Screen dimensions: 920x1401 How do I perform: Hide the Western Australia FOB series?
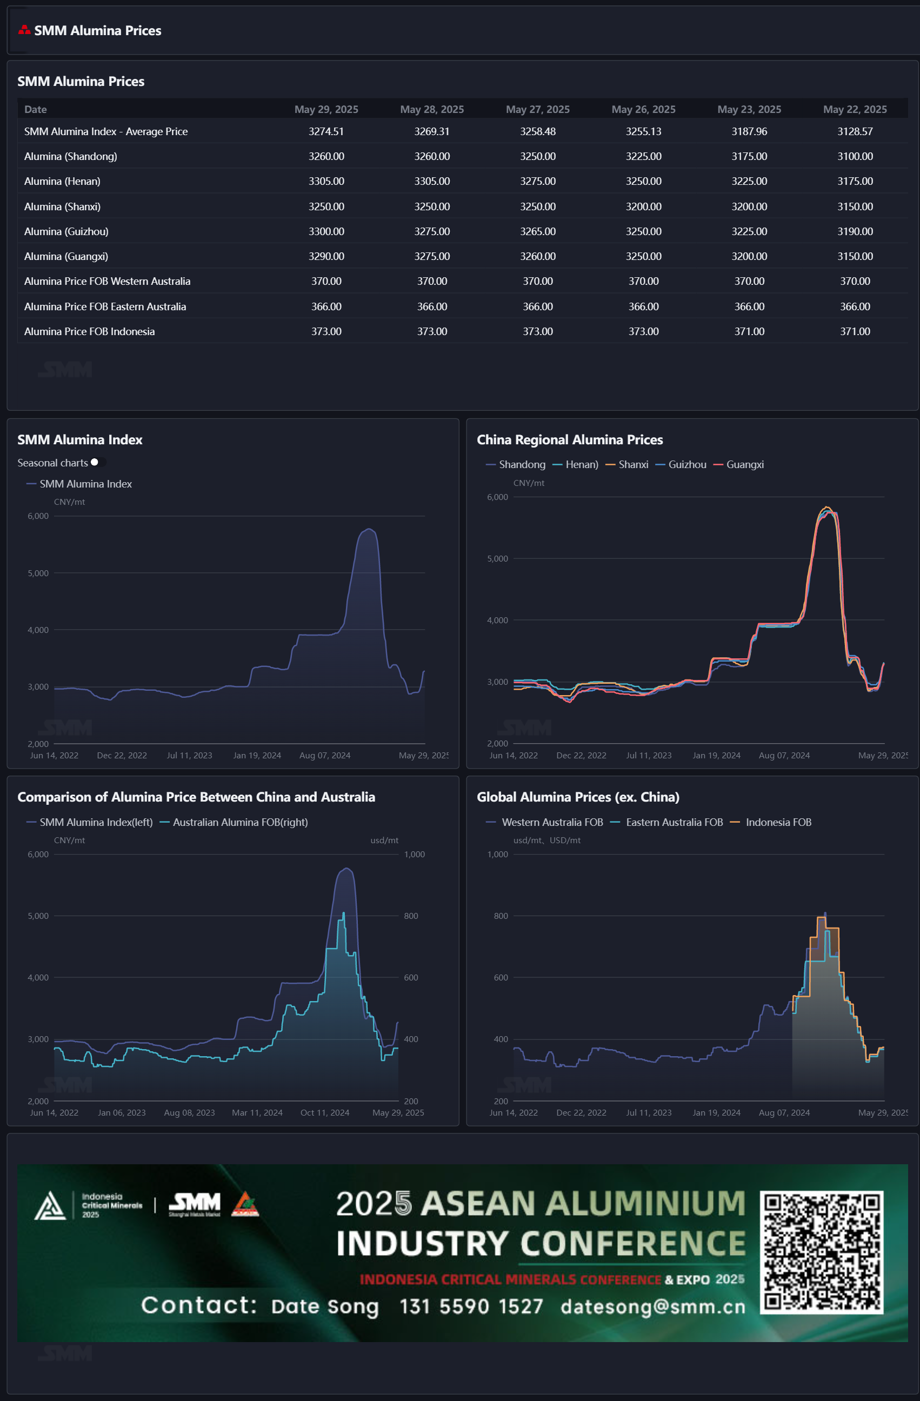pyautogui.click(x=544, y=822)
